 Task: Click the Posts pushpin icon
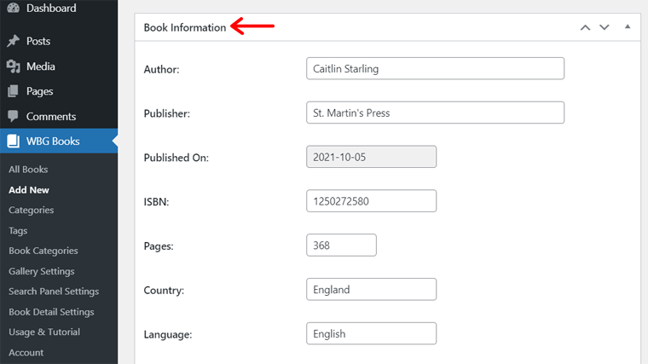coord(14,41)
